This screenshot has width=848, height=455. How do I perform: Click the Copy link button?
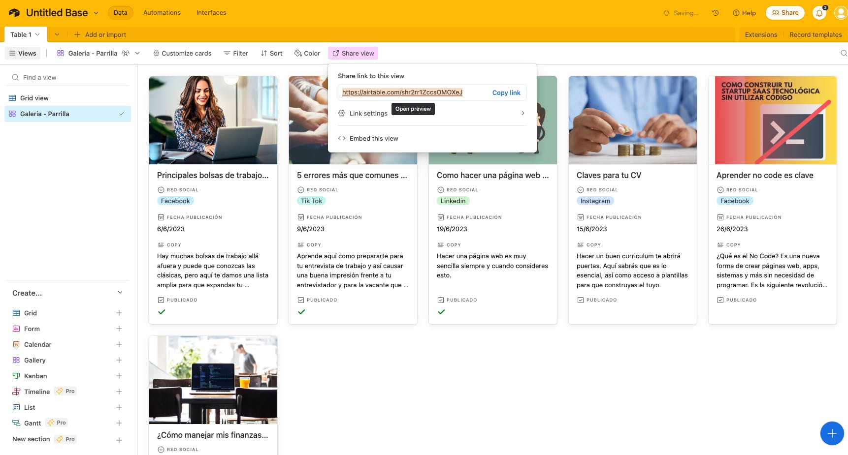pyautogui.click(x=506, y=92)
